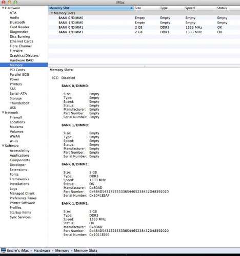Collapse the Hardware section triangle
This screenshot has width=240, height=256.
point(3,8)
